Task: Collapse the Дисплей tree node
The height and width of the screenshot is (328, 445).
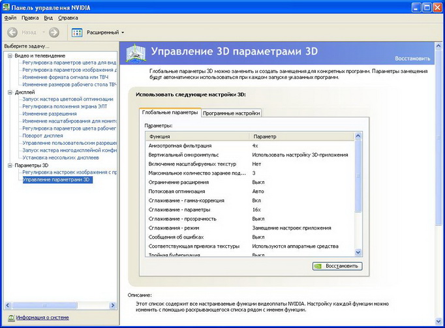Action: pyautogui.click(x=10, y=92)
